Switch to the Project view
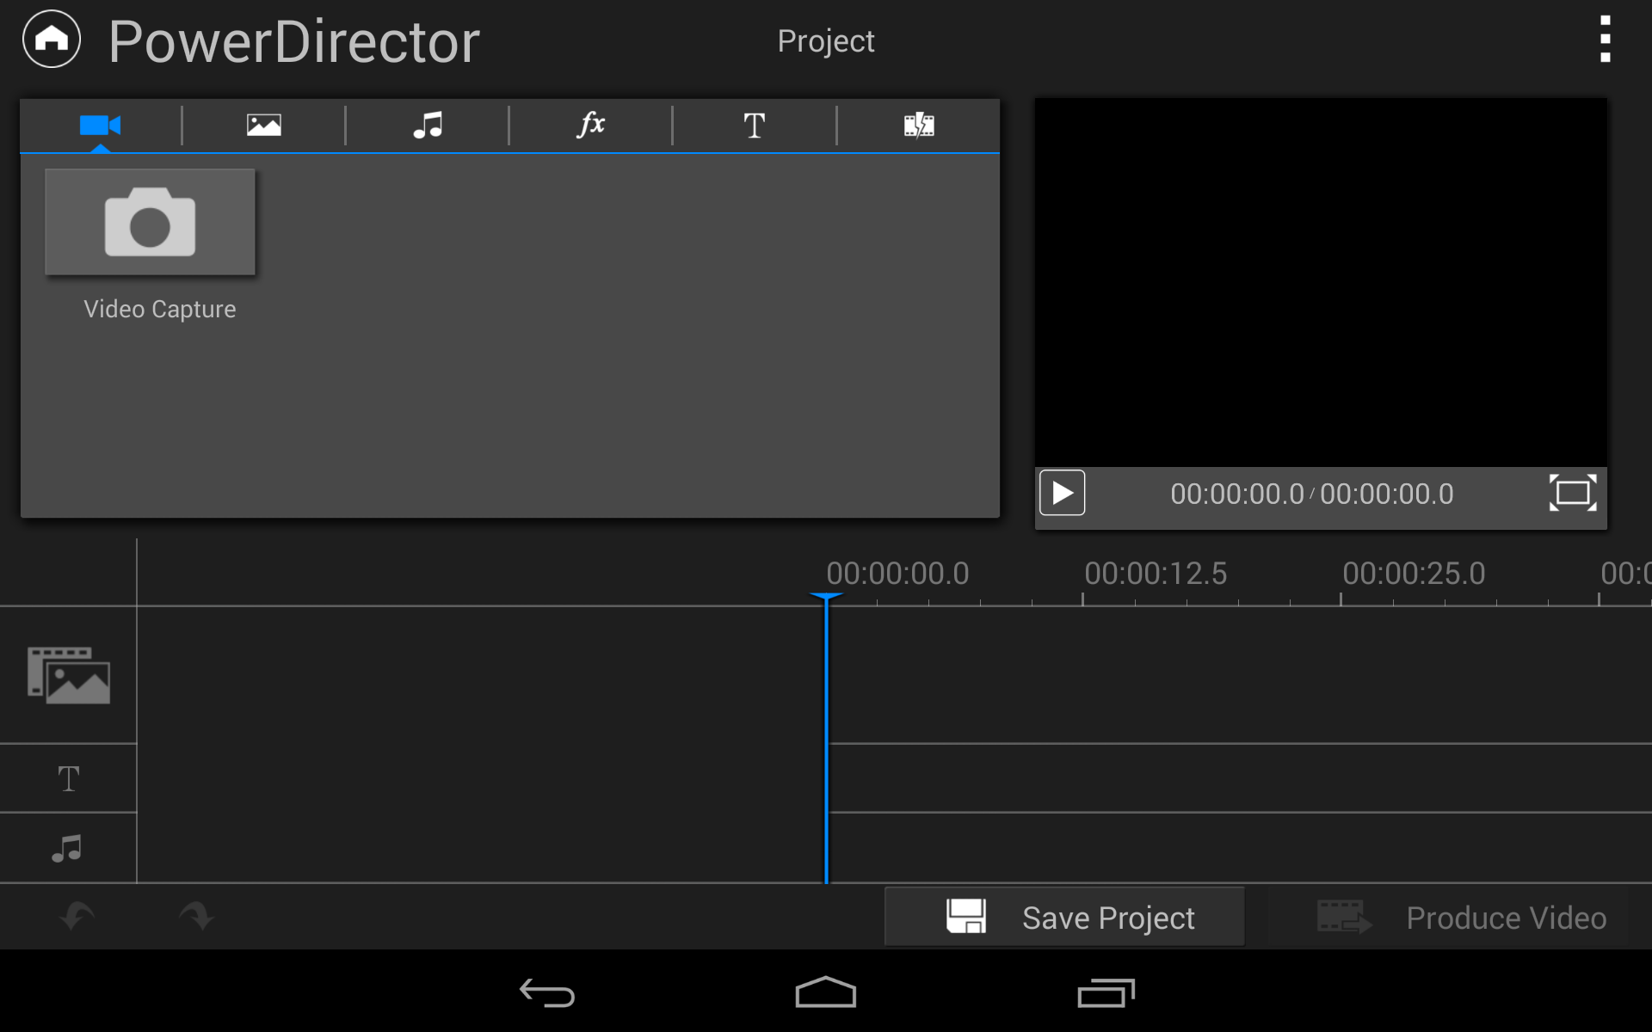Viewport: 1652px width, 1032px height. point(825,40)
